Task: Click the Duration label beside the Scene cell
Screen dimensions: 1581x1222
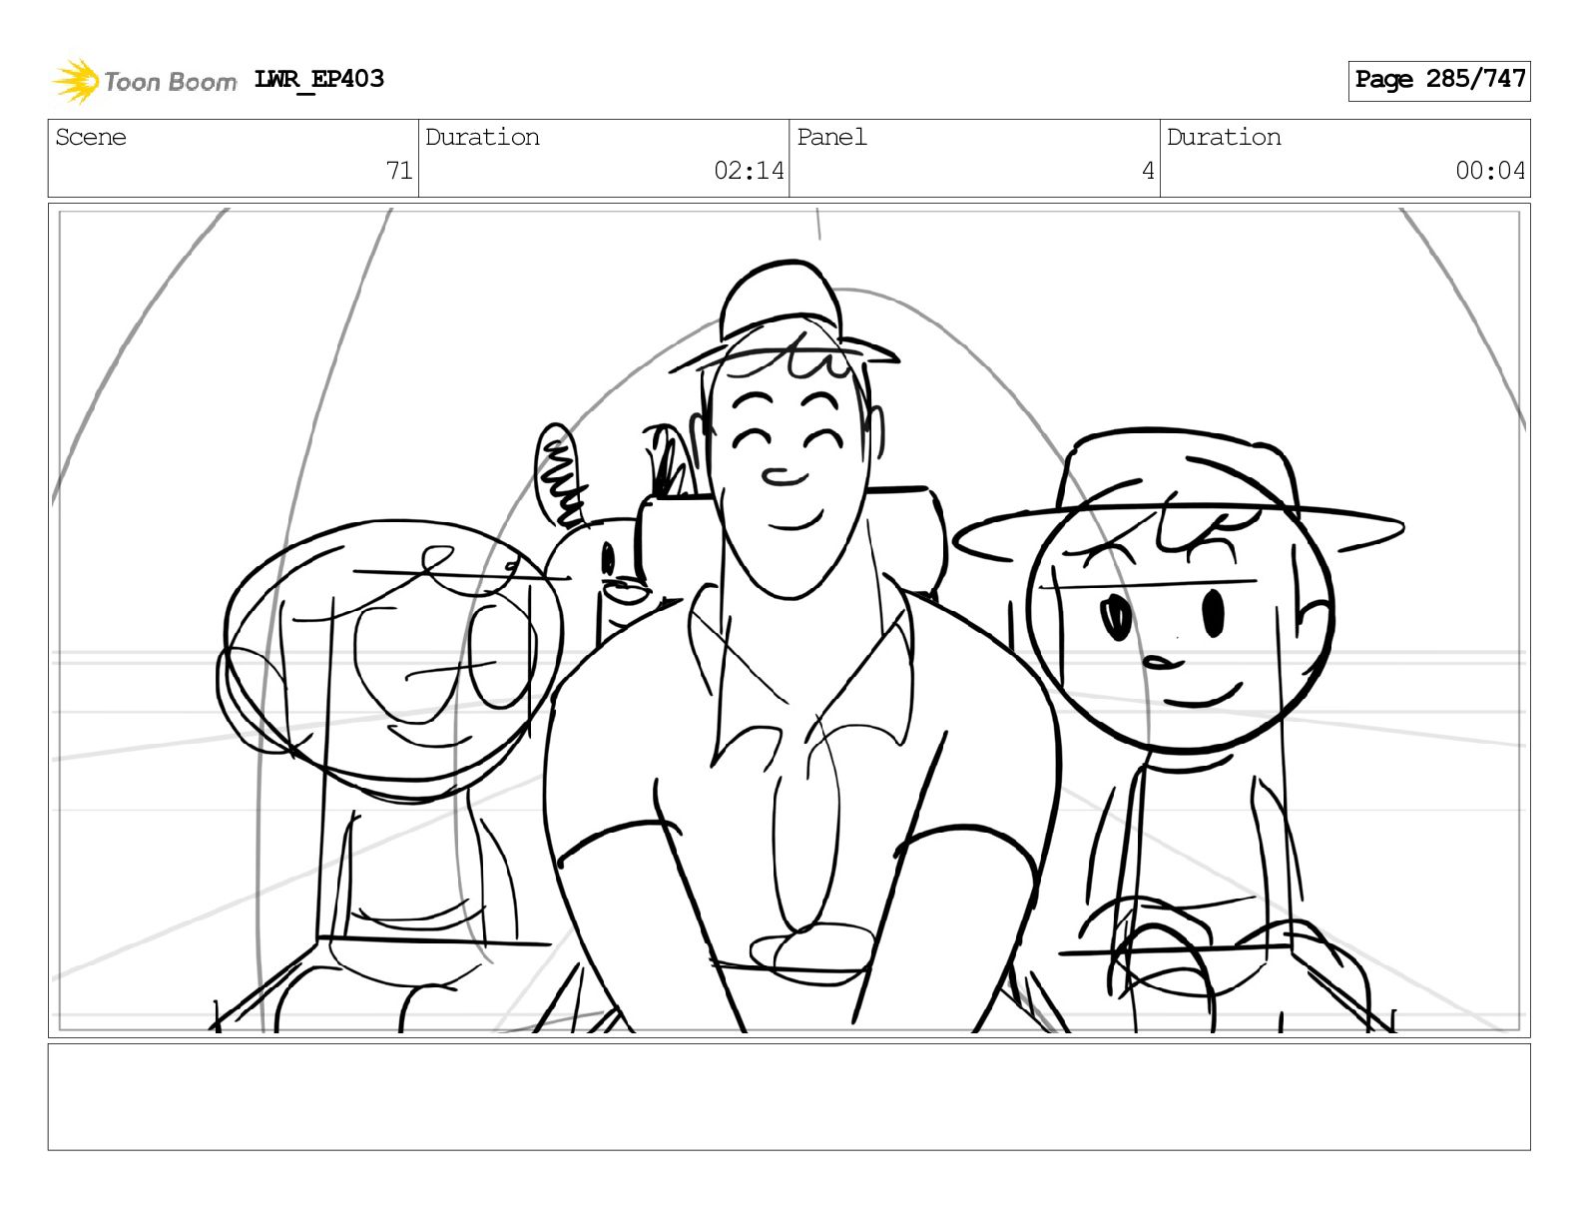Action: (x=482, y=138)
